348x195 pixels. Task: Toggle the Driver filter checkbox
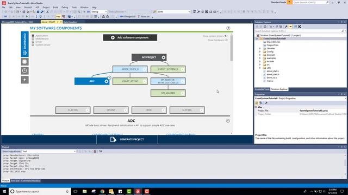click(x=33, y=42)
